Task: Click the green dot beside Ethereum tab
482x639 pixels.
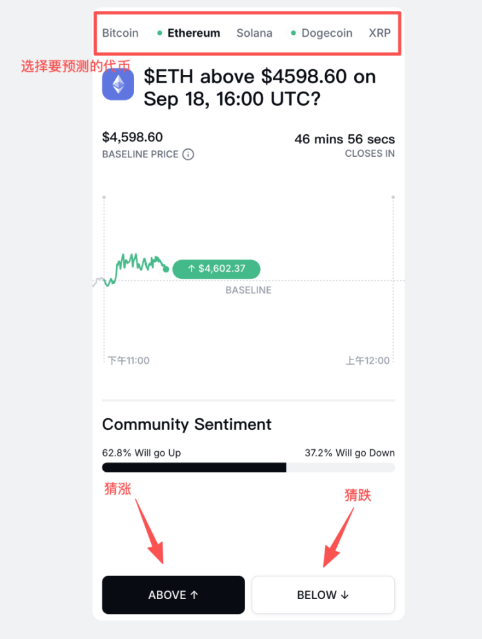Action: click(159, 33)
